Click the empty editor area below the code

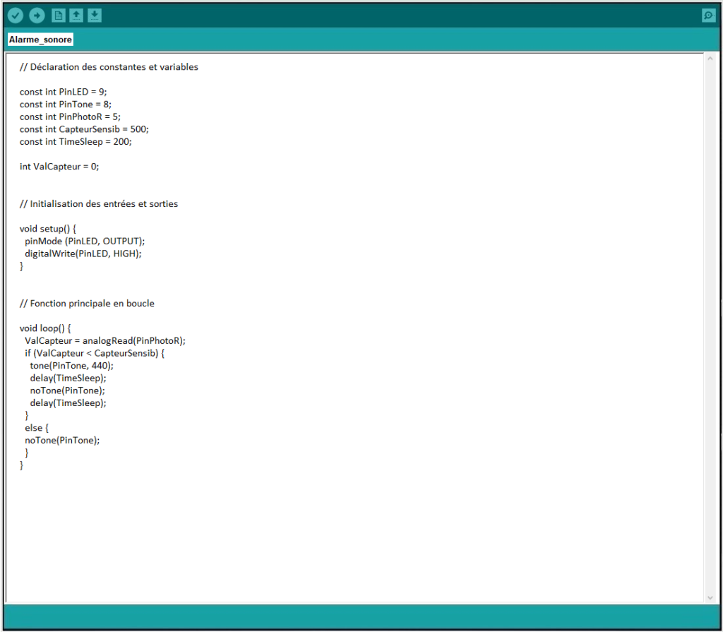(353, 537)
